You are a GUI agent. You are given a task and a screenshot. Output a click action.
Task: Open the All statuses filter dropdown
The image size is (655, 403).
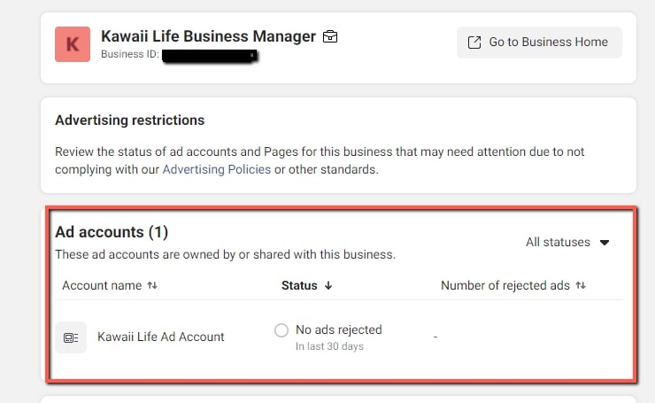pos(567,242)
